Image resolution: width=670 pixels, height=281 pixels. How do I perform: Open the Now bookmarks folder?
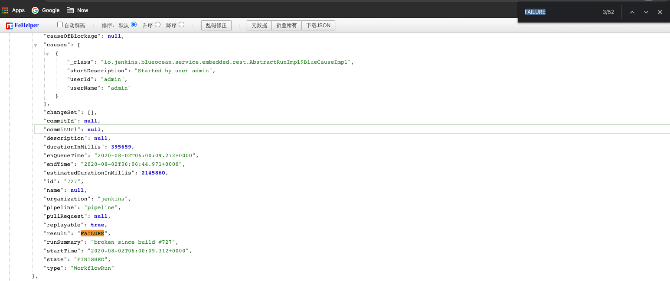point(77,10)
